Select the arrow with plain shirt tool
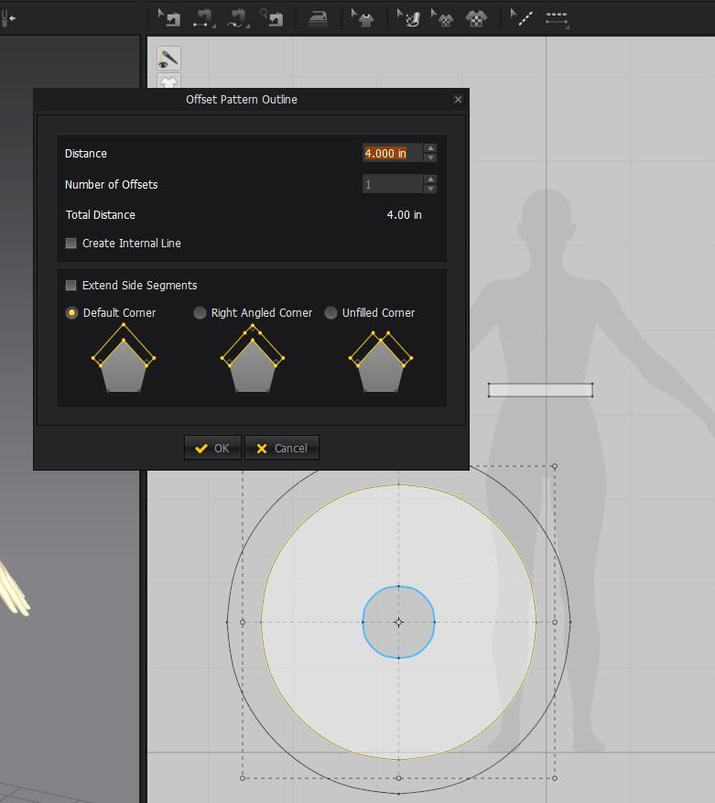 (x=363, y=18)
